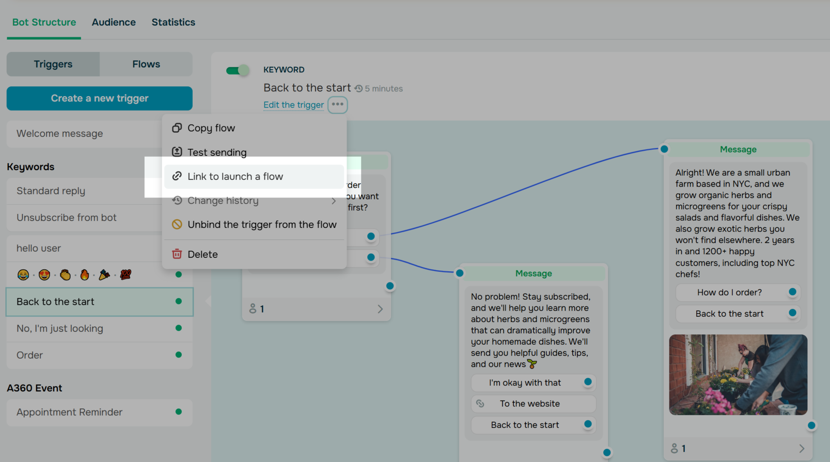The height and width of the screenshot is (462, 830).
Task: Select the Standard reply keyword
Action: pyautogui.click(x=84, y=191)
